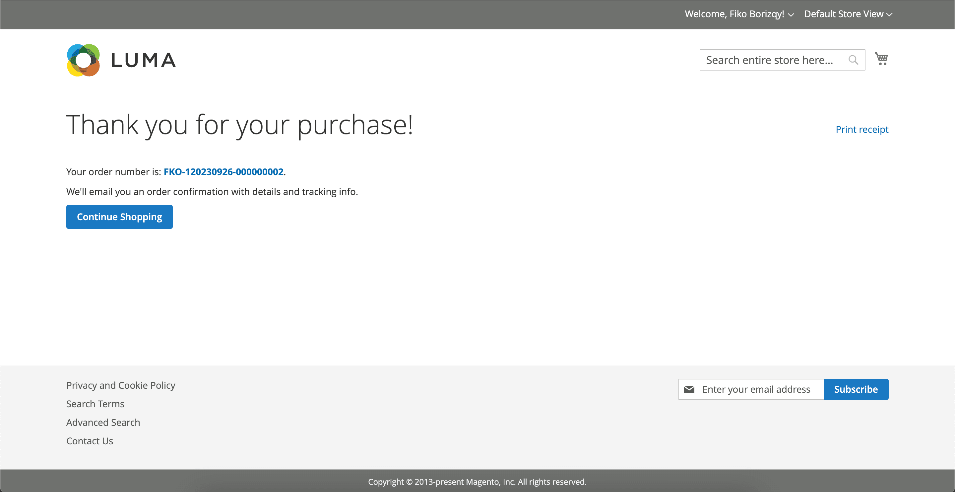
Task: Click the envelope icon in newsletter field
Action: pyautogui.click(x=689, y=389)
